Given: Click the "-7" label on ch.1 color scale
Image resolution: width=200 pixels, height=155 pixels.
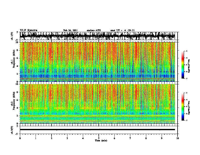Looking at the screenshot, I should point(186,79).
